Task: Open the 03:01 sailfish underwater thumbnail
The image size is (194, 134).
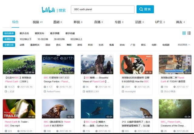Action: pyautogui.click(x=97, y=109)
